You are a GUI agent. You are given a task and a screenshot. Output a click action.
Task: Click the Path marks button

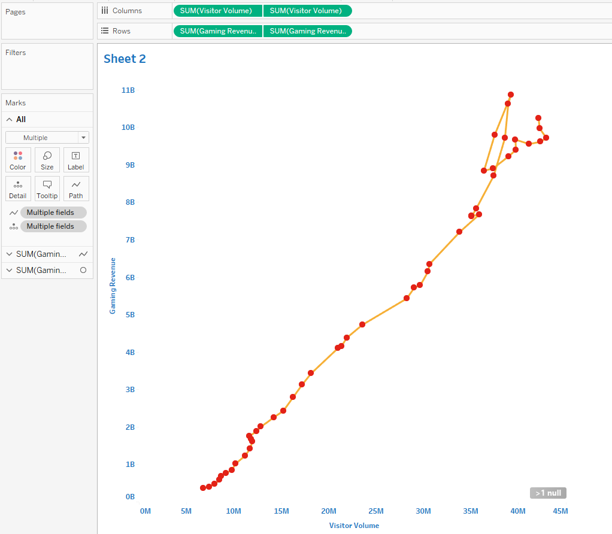pos(76,189)
